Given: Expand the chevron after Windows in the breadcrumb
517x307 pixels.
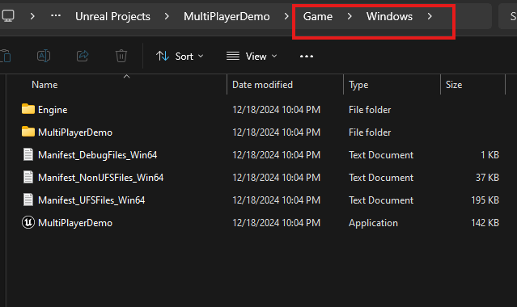Looking at the screenshot, I should [x=430, y=16].
